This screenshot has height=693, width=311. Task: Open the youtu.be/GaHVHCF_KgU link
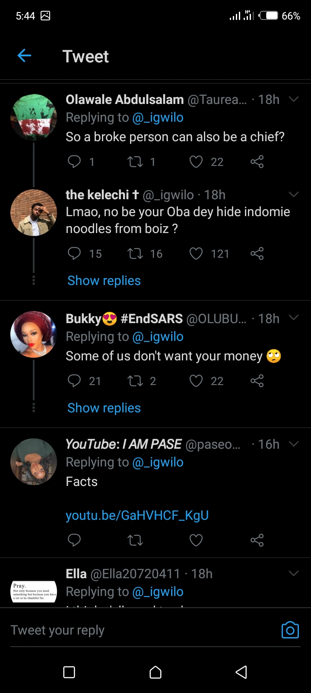137,515
